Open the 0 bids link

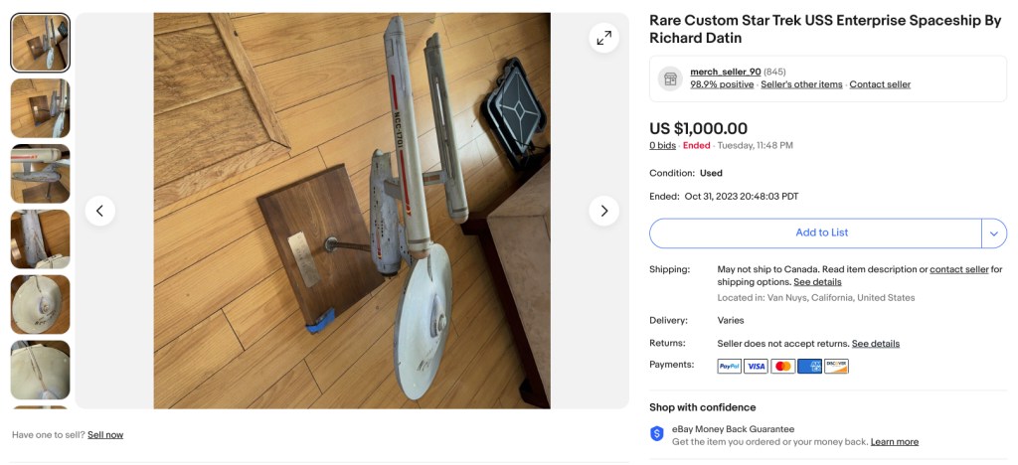point(662,145)
